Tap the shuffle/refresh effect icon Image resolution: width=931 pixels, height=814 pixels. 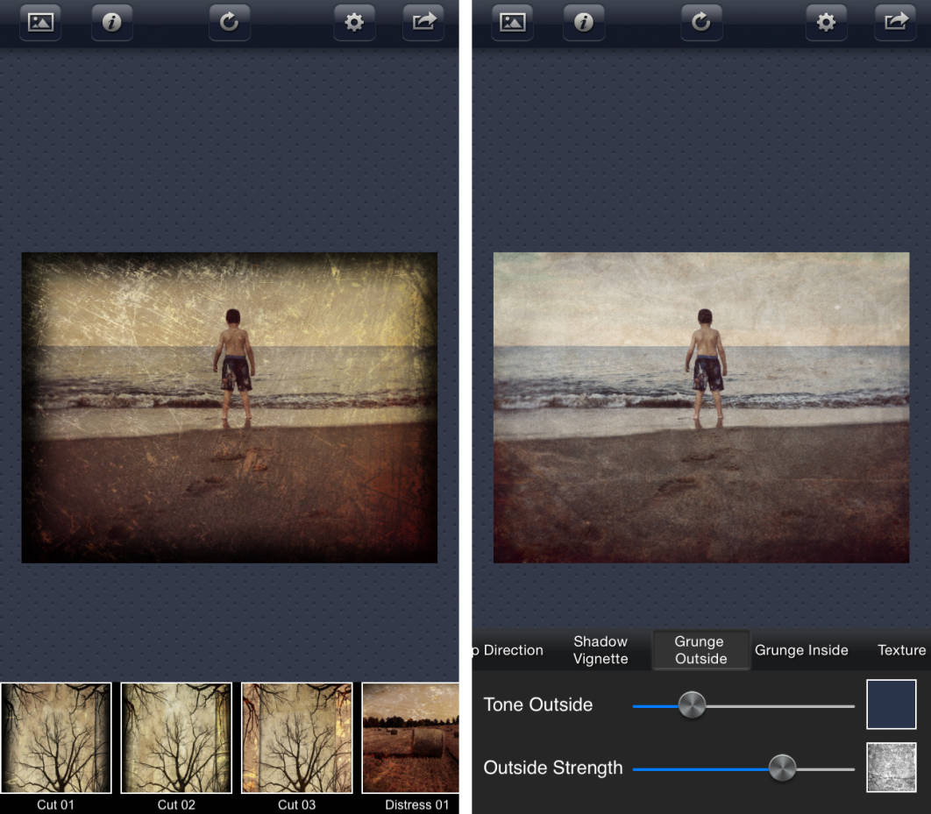tap(229, 22)
